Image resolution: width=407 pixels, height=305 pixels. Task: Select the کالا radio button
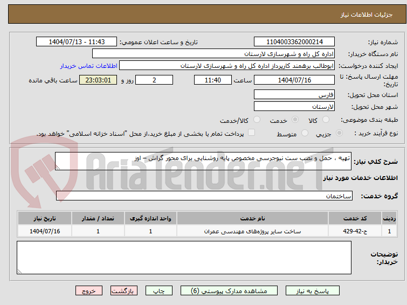click(326, 120)
